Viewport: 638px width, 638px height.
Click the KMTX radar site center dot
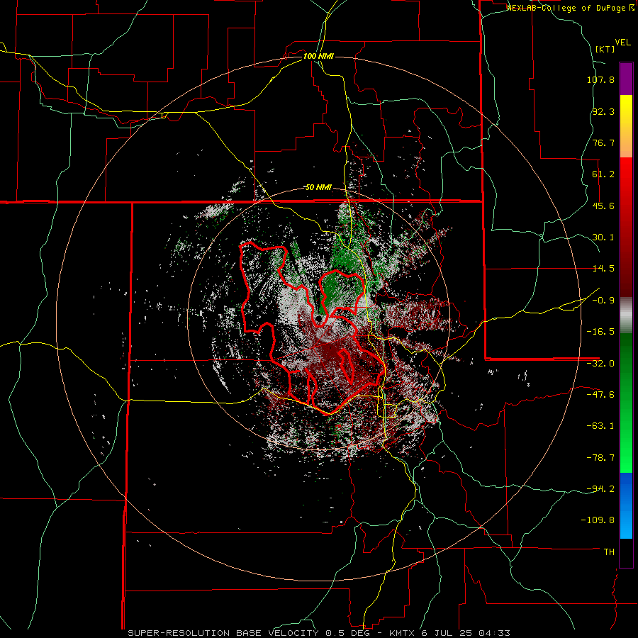318,318
